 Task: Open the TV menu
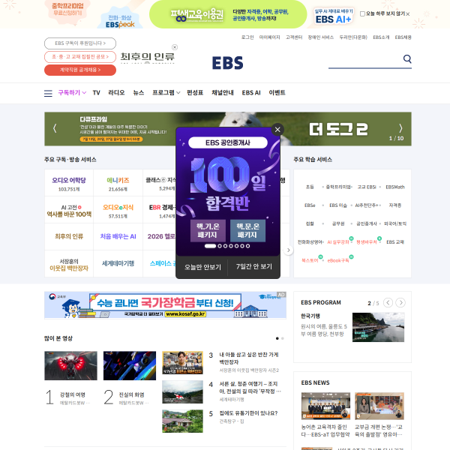click(x=97, y=93)
